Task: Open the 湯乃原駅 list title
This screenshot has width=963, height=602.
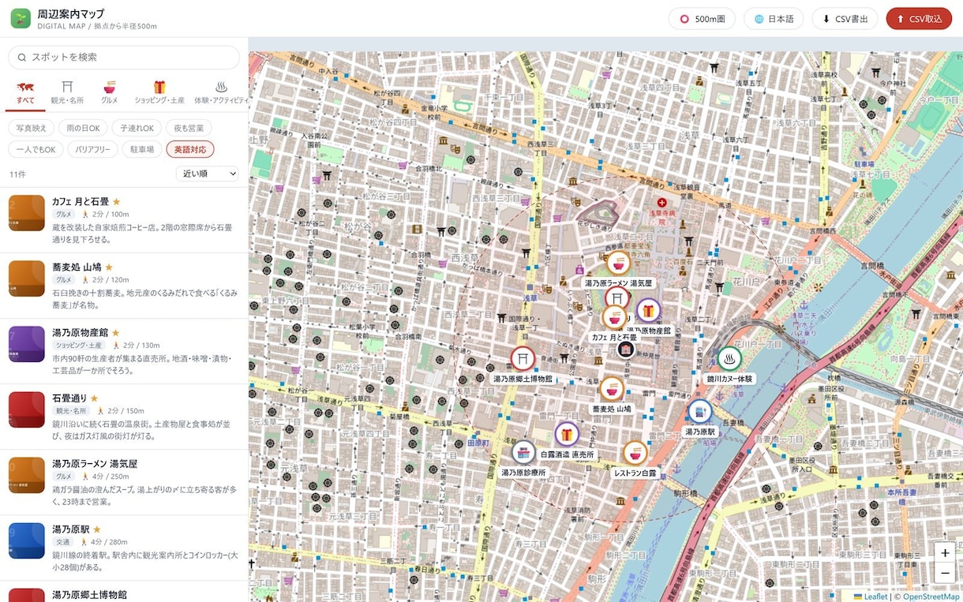Action: (71, 529)
